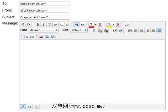Insert numbered list
The width and height of the screenshot is (168, 112).
(x=26, y=36)
